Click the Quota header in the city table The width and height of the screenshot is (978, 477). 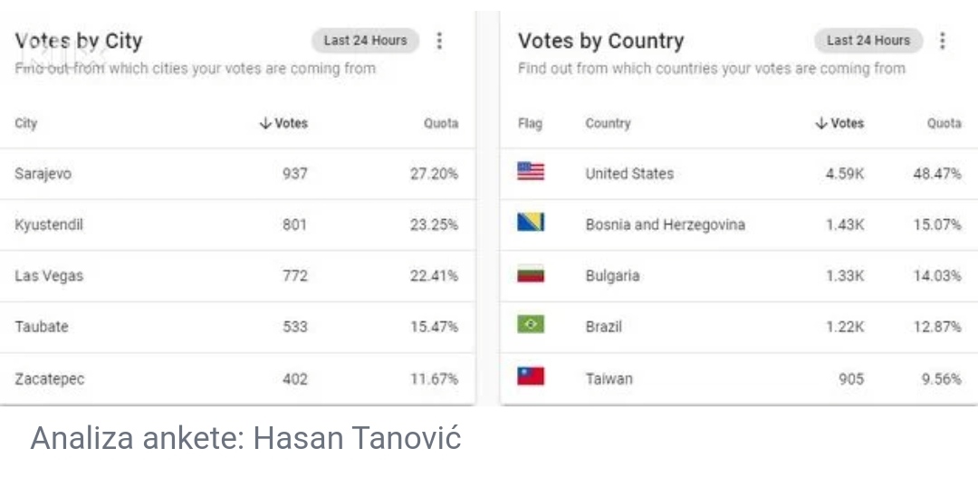point(441,123)
